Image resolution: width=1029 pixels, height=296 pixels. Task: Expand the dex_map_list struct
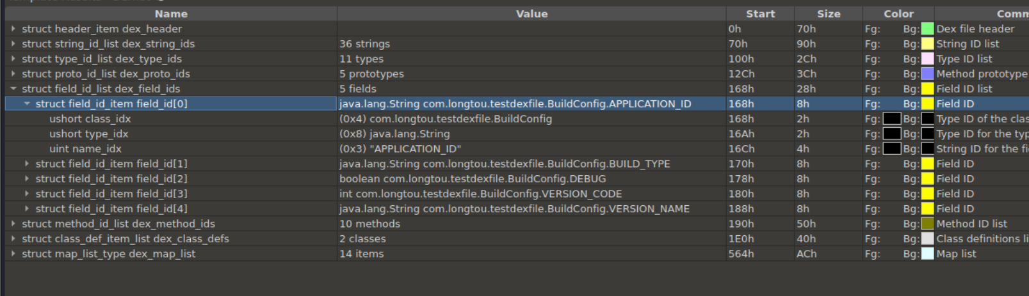pos(13,254)
